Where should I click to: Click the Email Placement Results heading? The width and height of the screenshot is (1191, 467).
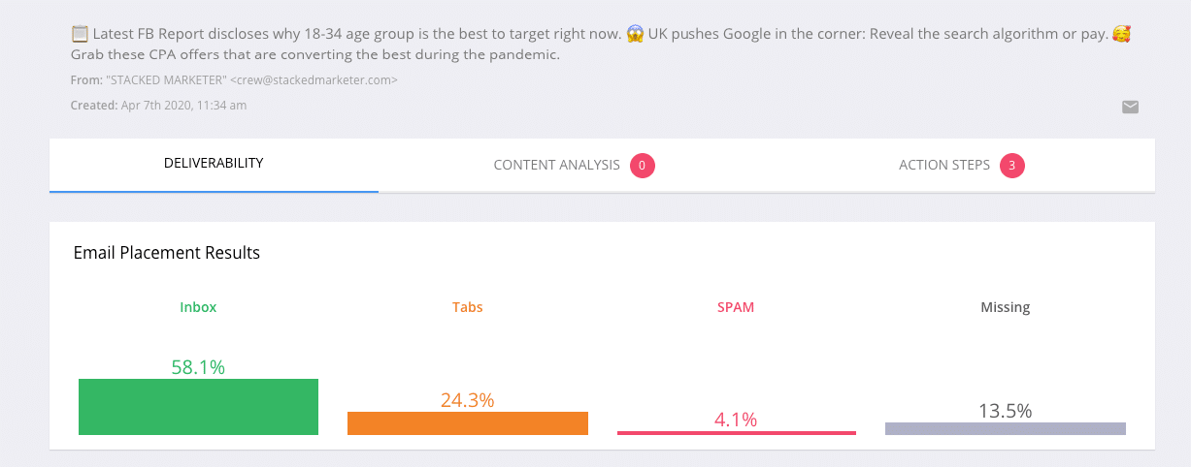[x=167, y=253]
